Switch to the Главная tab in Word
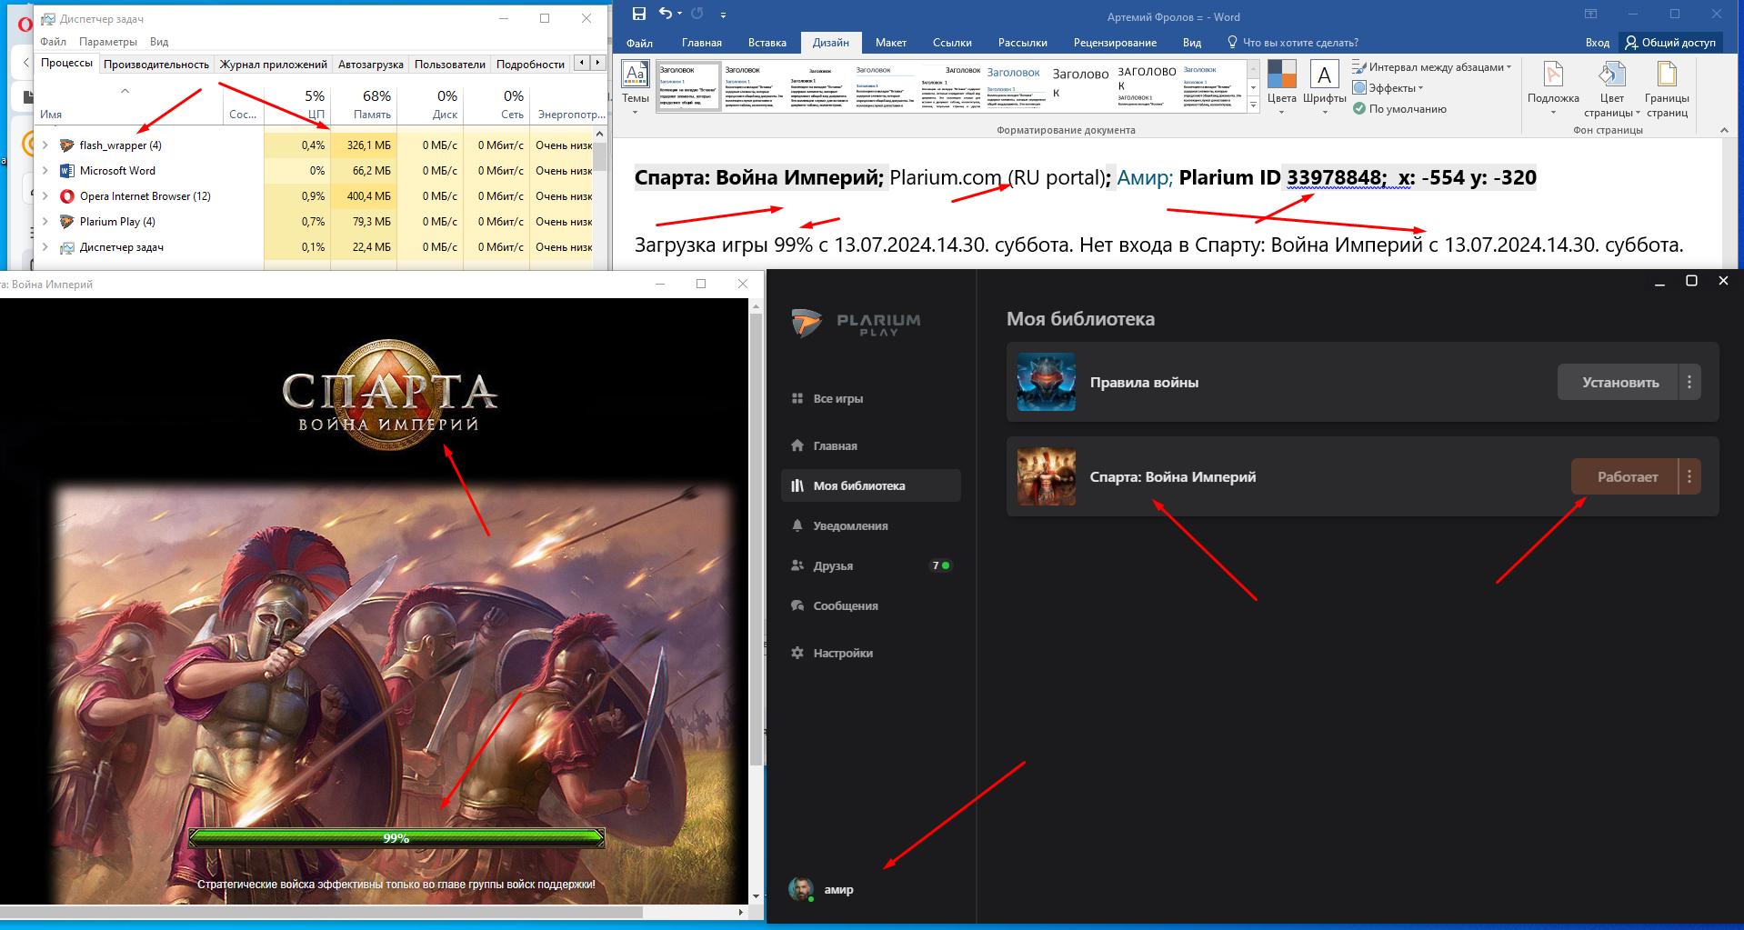Image resolution: width=1744 pixels, height=930 pixels. coord(702,43)
